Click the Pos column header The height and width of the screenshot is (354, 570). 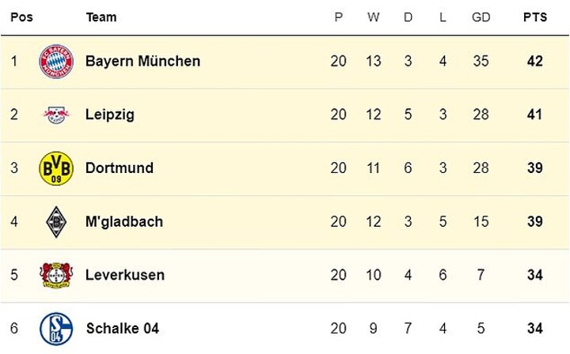click(x=21, y=17)
